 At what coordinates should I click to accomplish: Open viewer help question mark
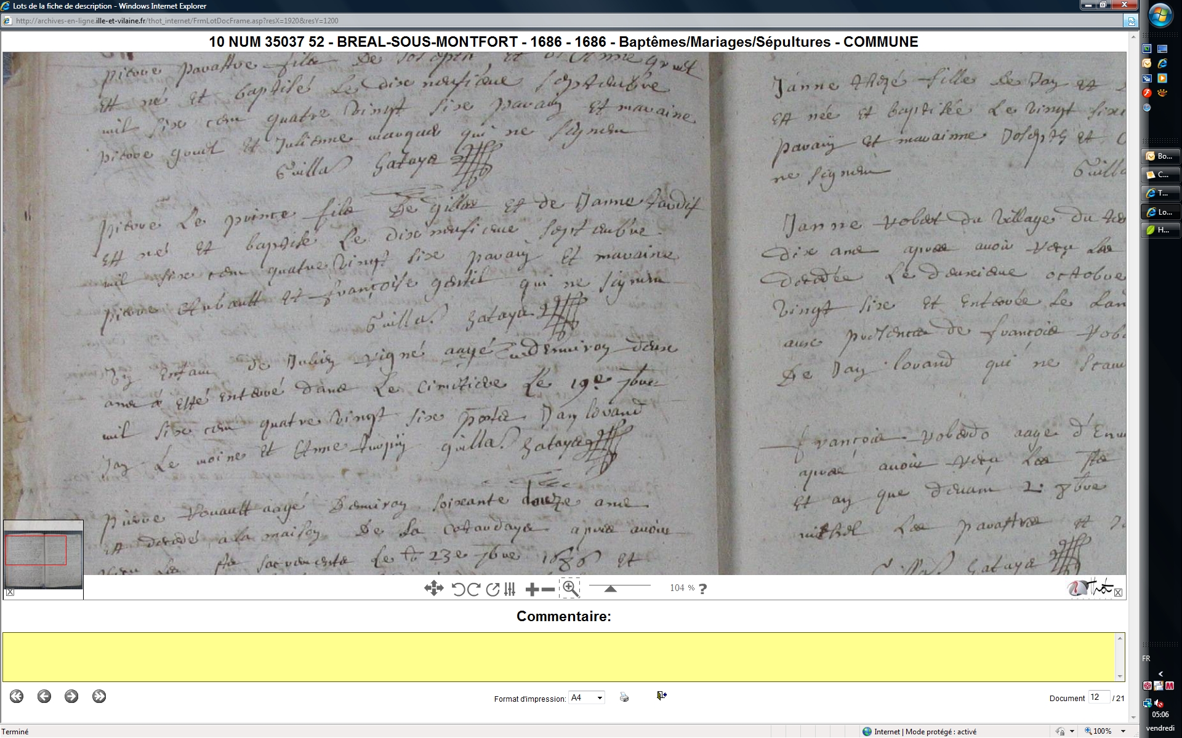pos(703,589)
